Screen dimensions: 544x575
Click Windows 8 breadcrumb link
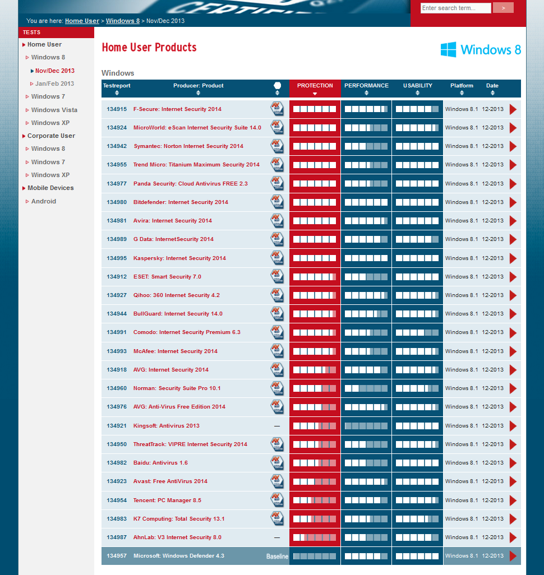point(123,21)
